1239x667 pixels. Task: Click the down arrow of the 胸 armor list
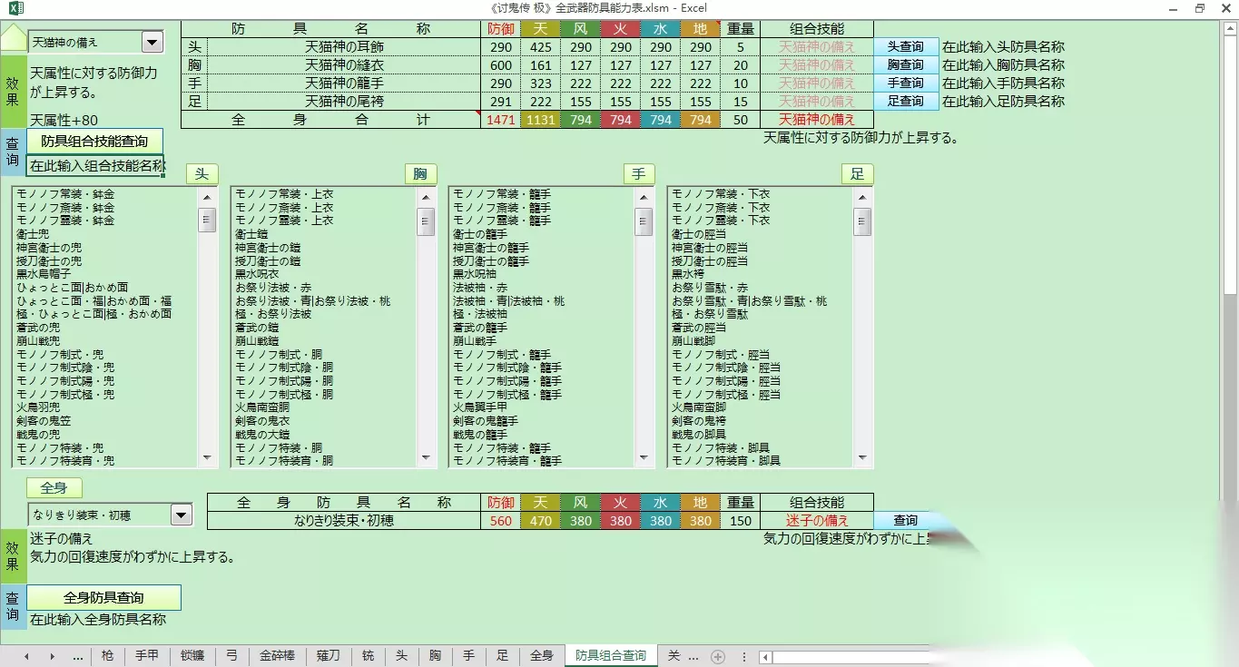(426, 458)
